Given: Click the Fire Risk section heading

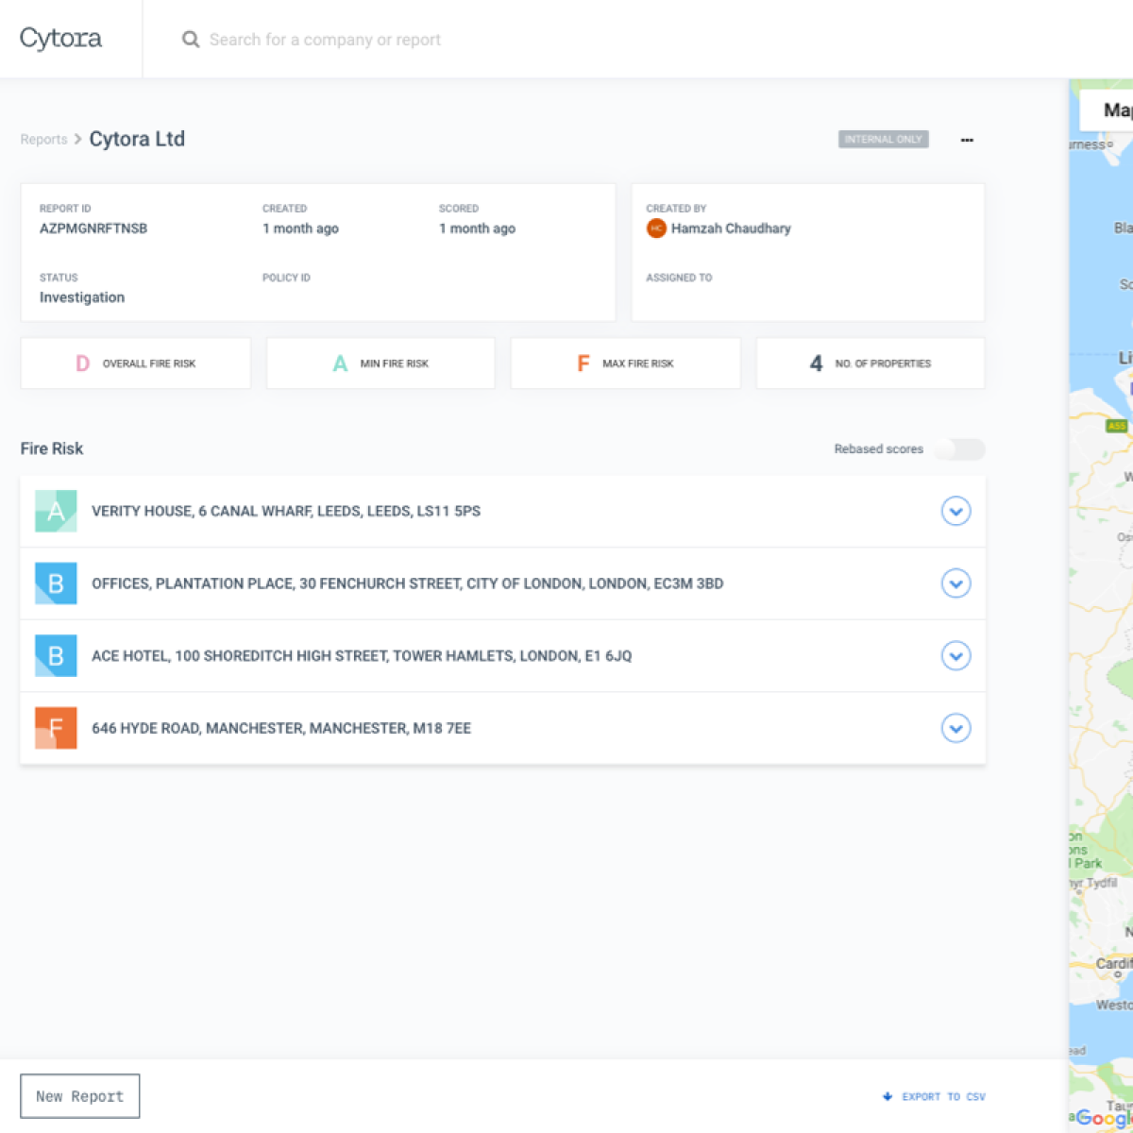Looking at the screenshot, I should [x=52, y=448].
